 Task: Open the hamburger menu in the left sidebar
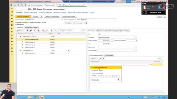click(x=12, y=9)
